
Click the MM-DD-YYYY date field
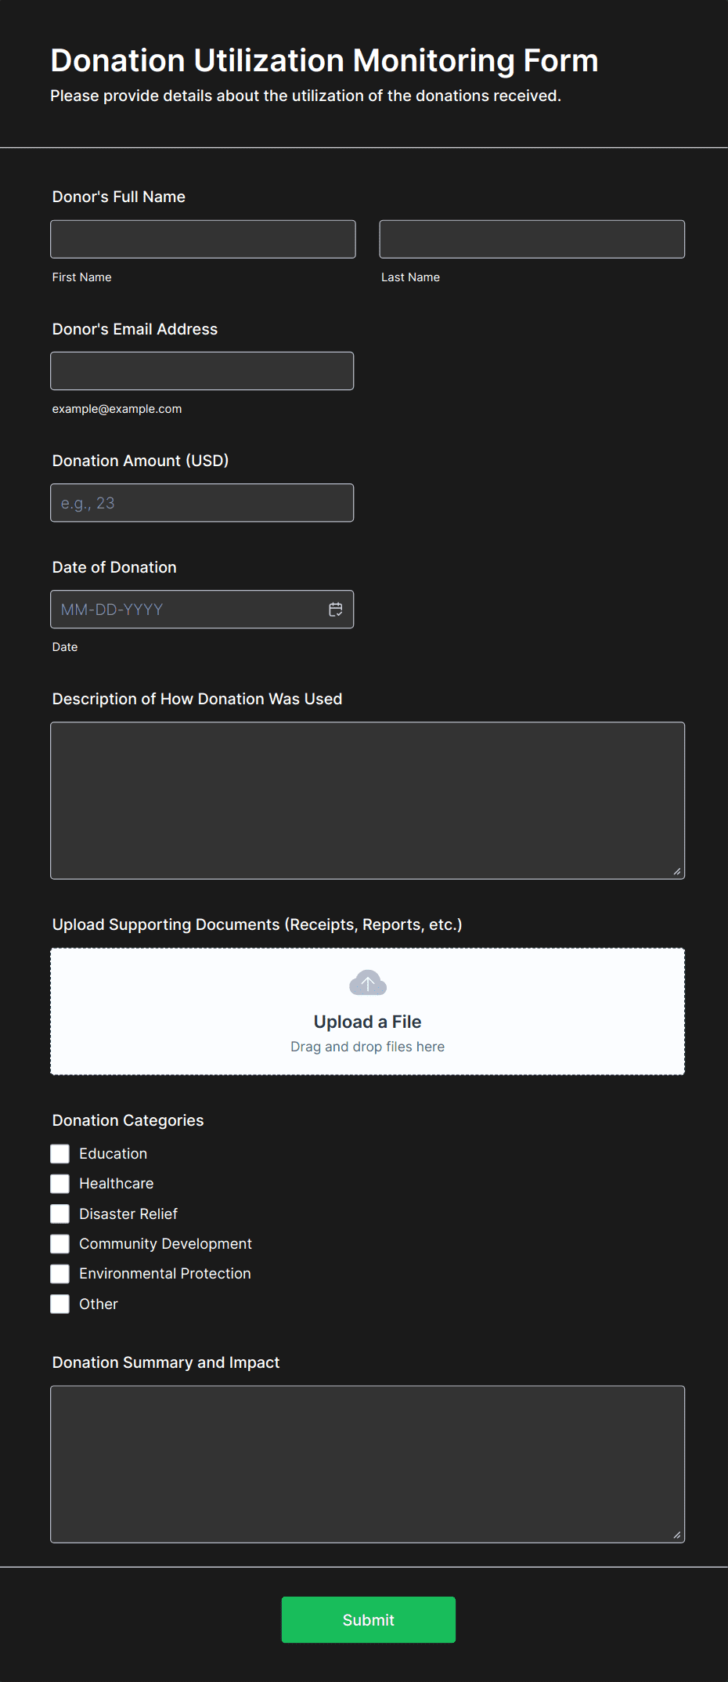point(180,609)
